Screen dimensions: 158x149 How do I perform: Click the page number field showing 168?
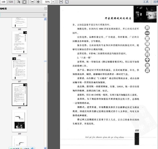pos(4,2)
